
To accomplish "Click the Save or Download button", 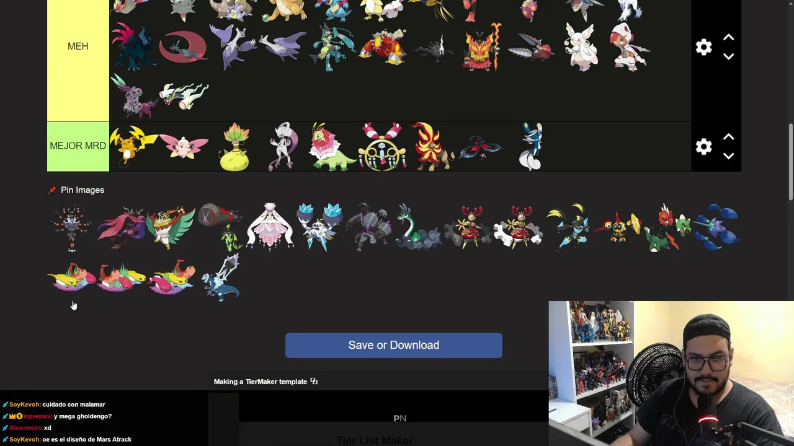I will click(x=394, y=345).
